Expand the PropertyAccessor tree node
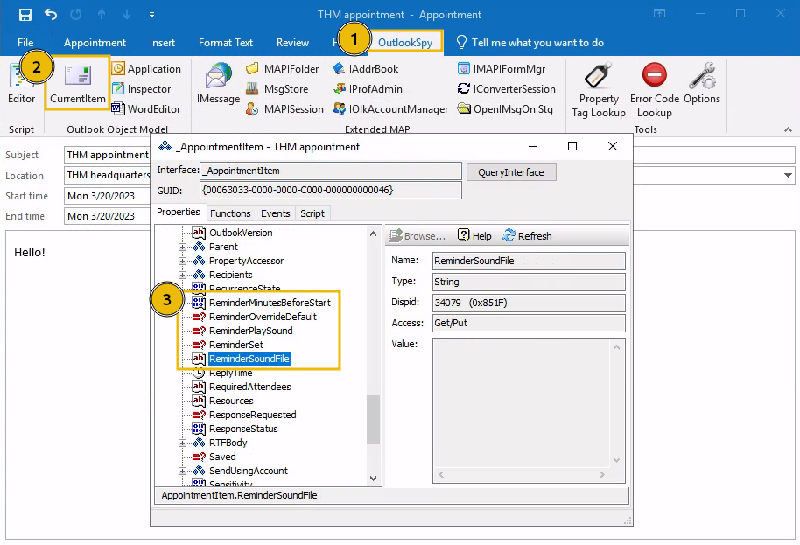Image resolution: width=800 pixels, height=545 pixels. tap(183, 261)
